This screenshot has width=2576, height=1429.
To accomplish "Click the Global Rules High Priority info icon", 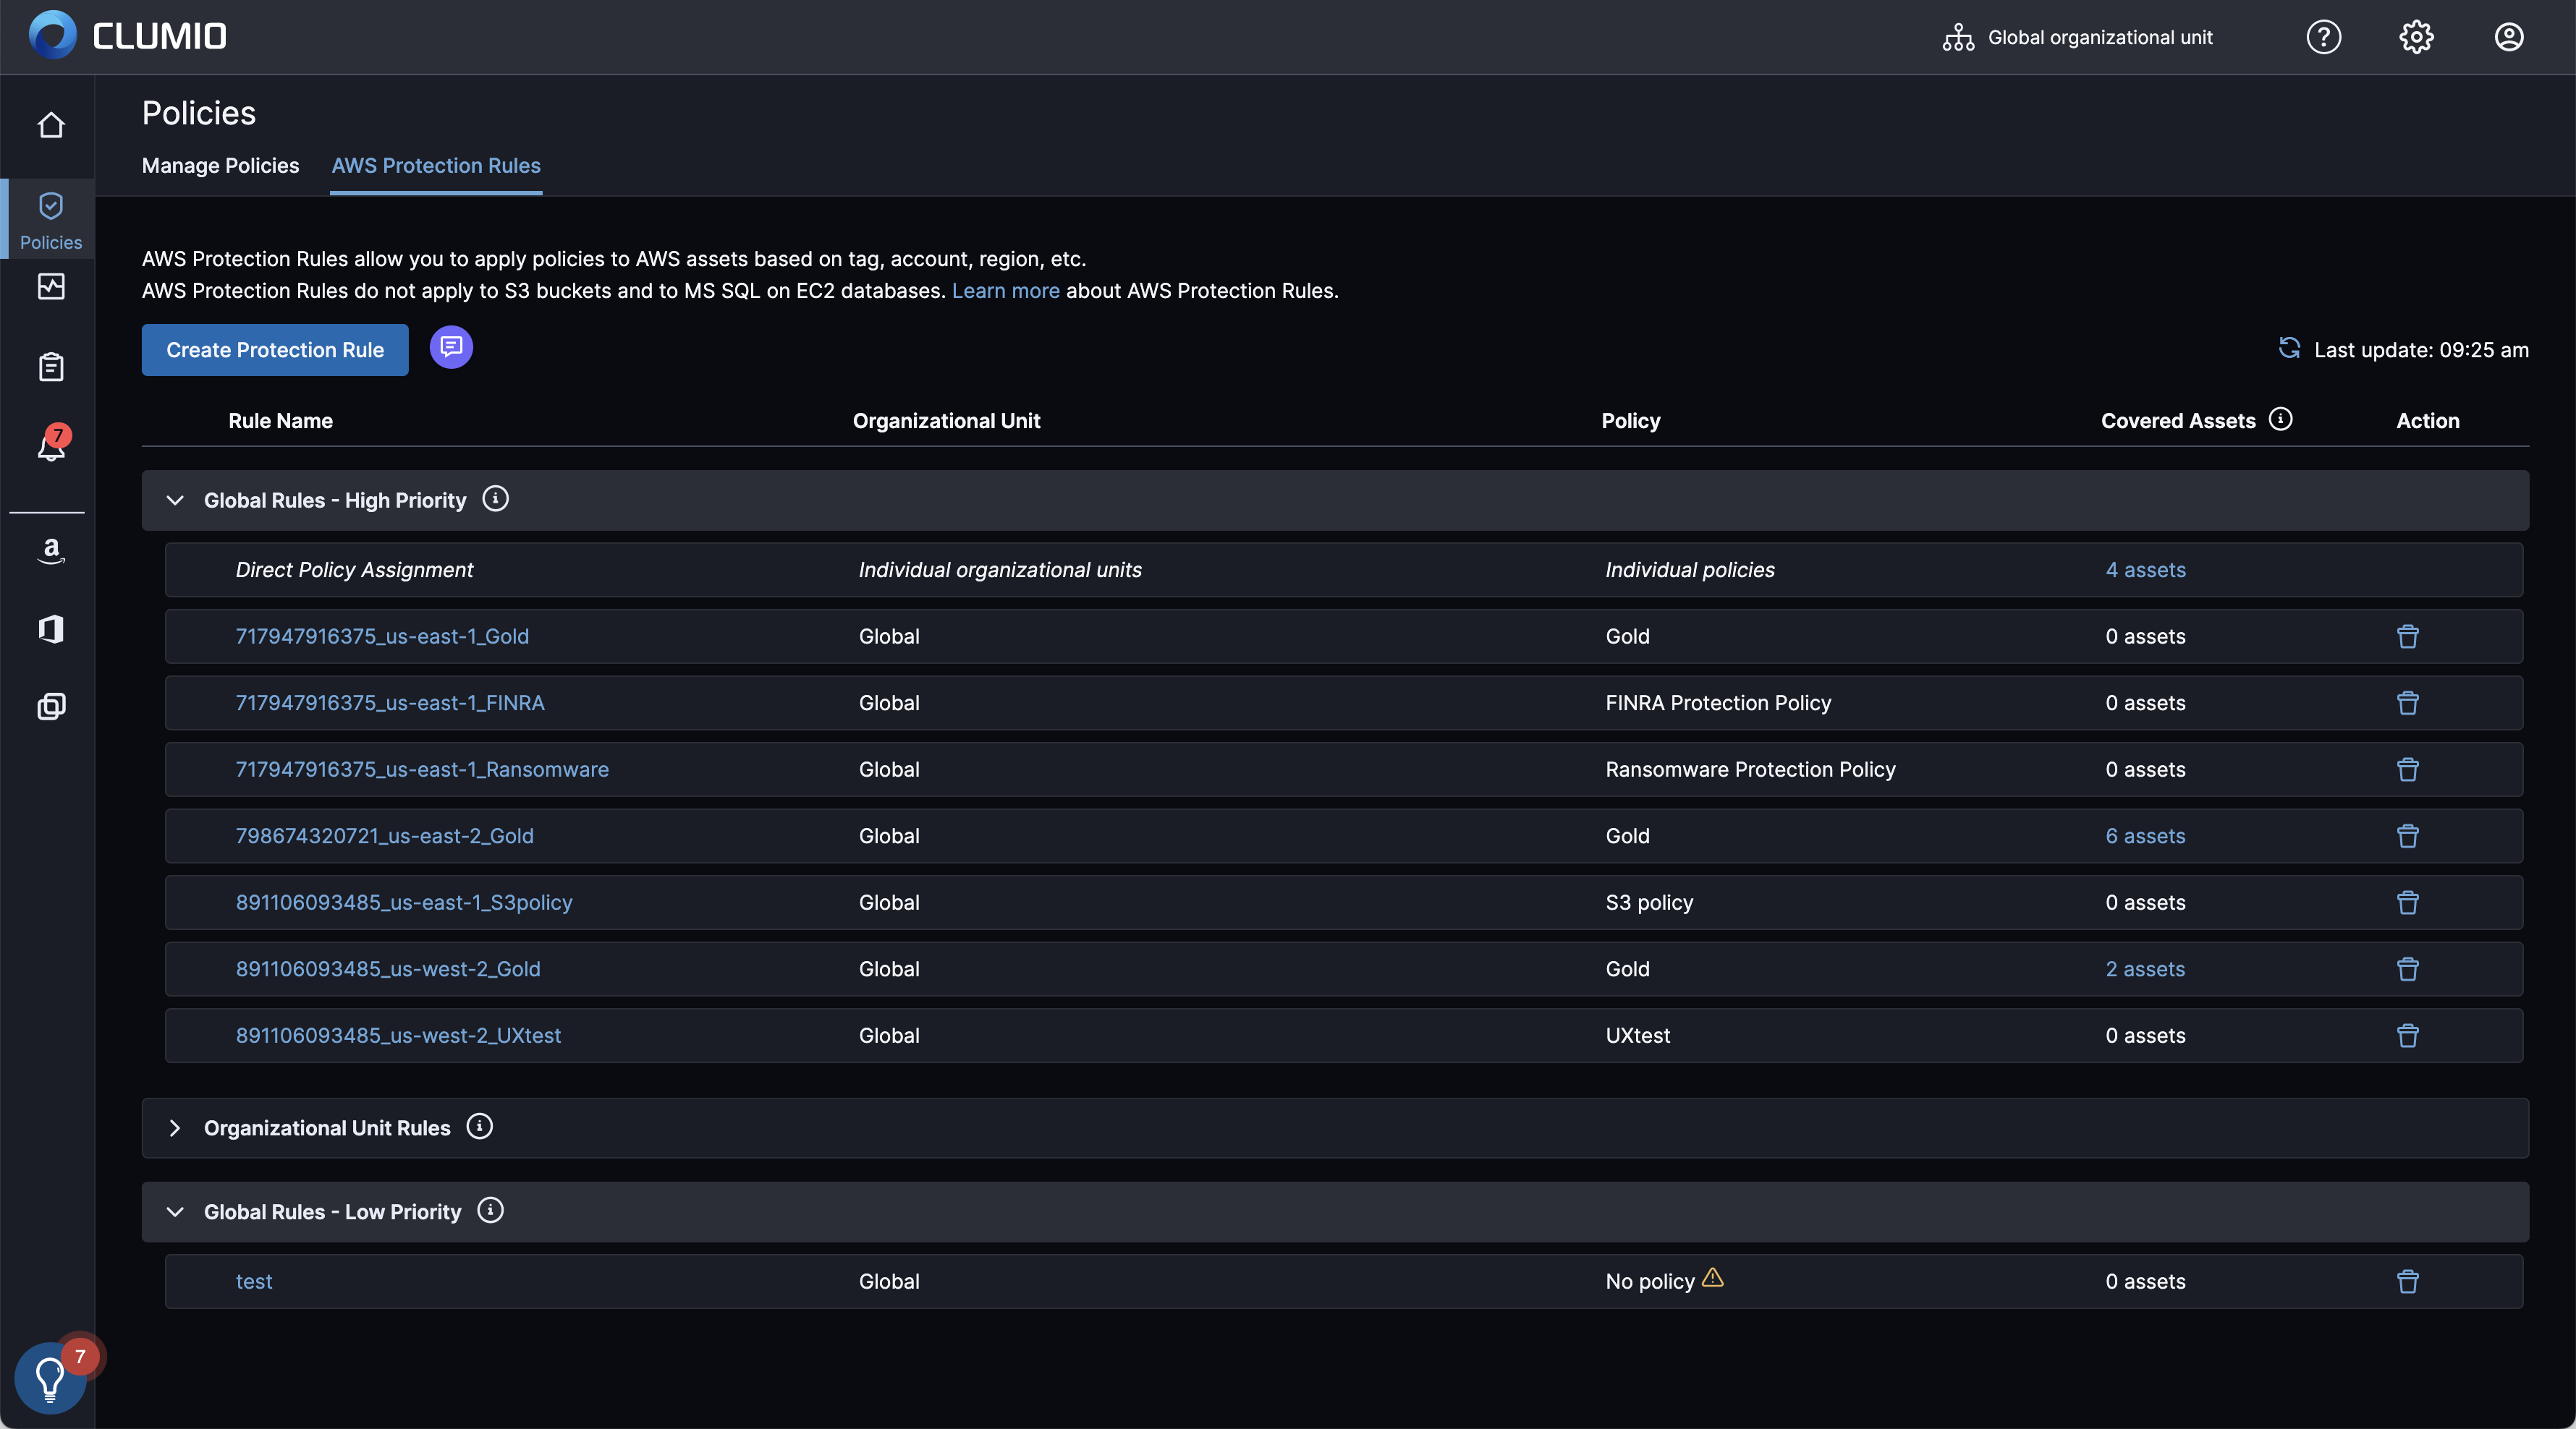I will point(495,499).
